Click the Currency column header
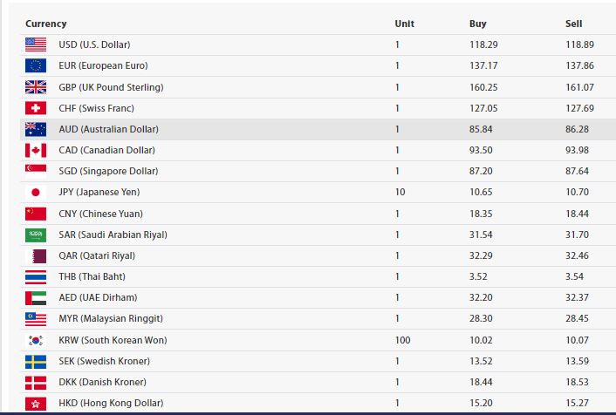The width and height of the screenshot is (616, 415). click(45, 24)
